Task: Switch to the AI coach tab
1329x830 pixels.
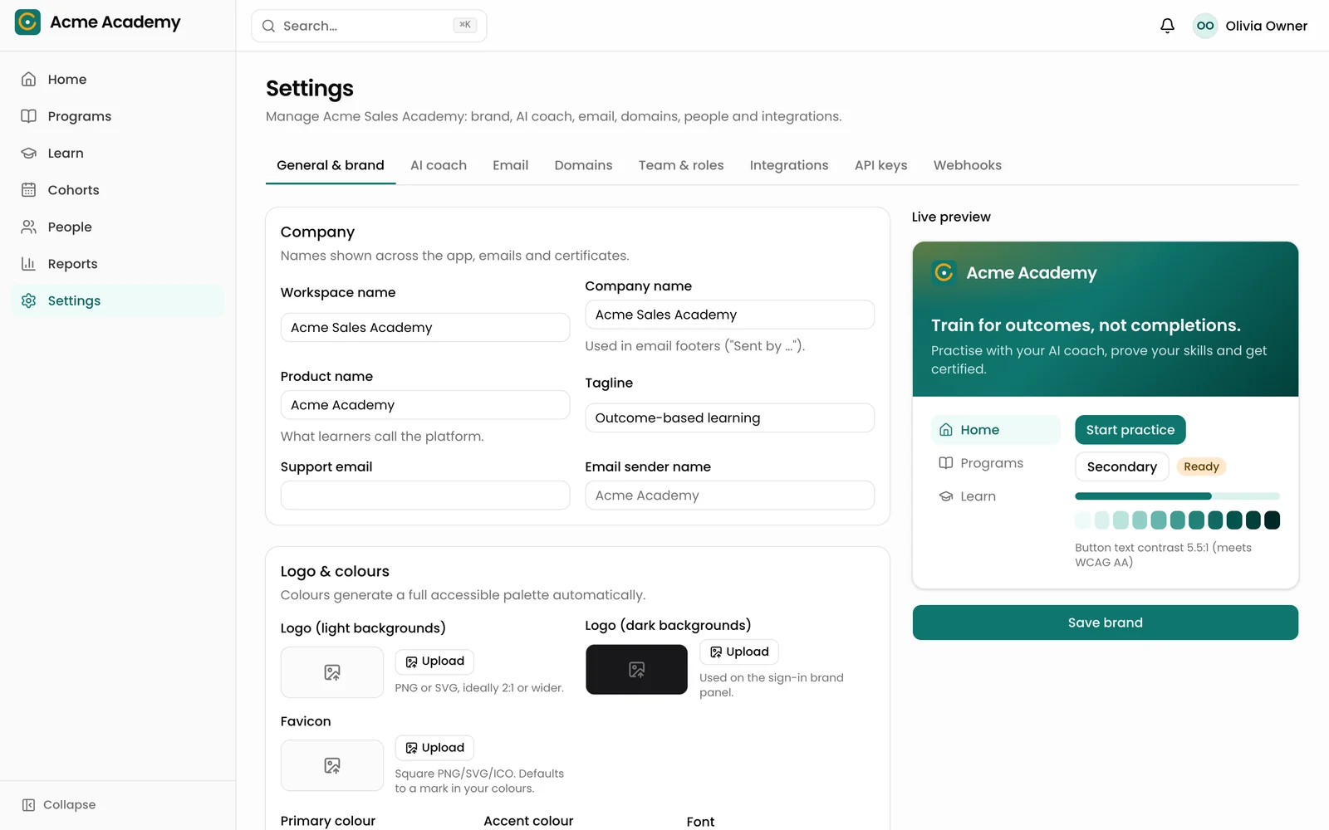Action: tap(439, 165)
